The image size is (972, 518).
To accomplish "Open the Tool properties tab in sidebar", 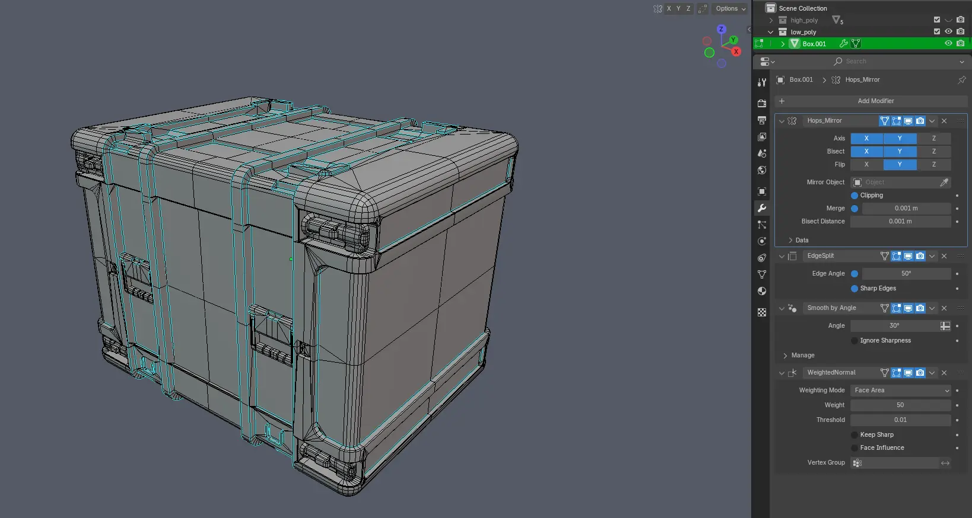I will point(762,82).
